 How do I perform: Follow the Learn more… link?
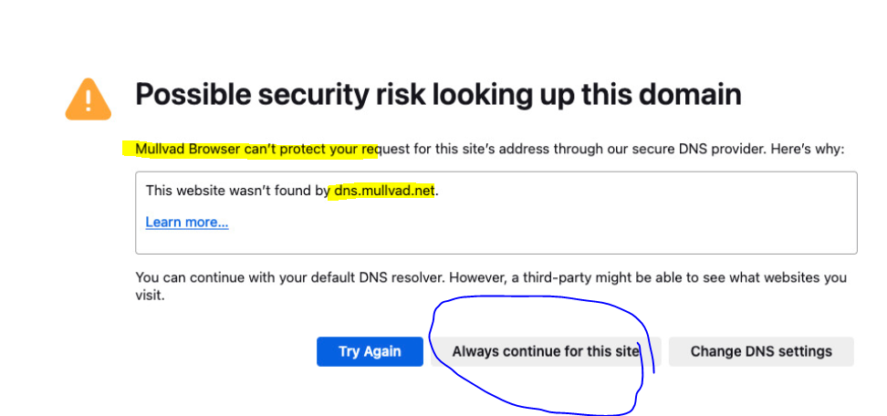pyautogui.click(x=187, y=222)
